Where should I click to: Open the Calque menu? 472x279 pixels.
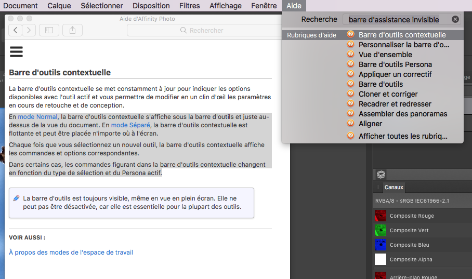click(x=59, y=6)
